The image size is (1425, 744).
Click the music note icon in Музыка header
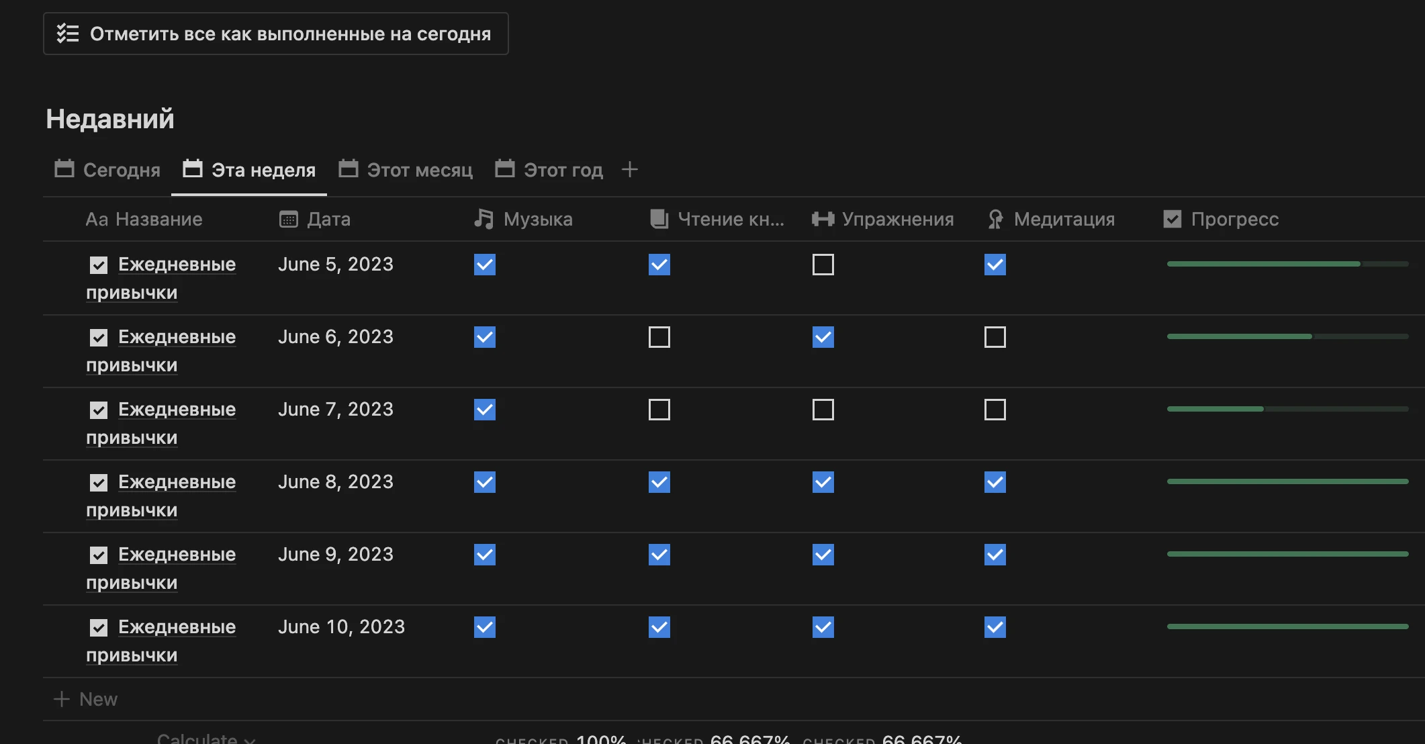(x=484, y=219)
